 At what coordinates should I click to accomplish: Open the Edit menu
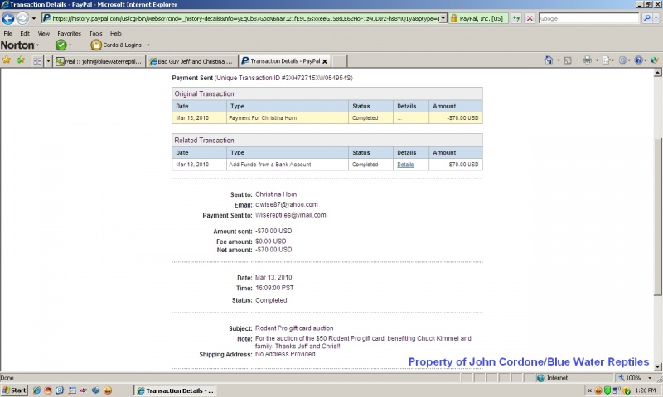pos(25,33)
